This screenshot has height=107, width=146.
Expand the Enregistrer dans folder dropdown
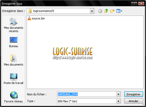click(92, 11)
